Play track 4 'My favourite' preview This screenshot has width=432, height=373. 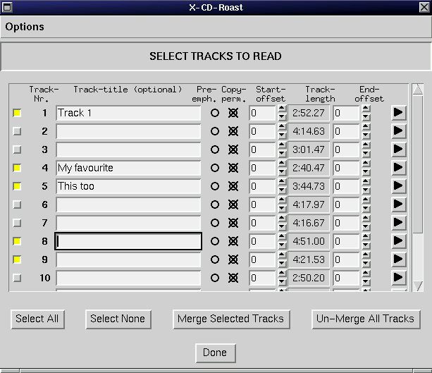(x=399, y=168)
